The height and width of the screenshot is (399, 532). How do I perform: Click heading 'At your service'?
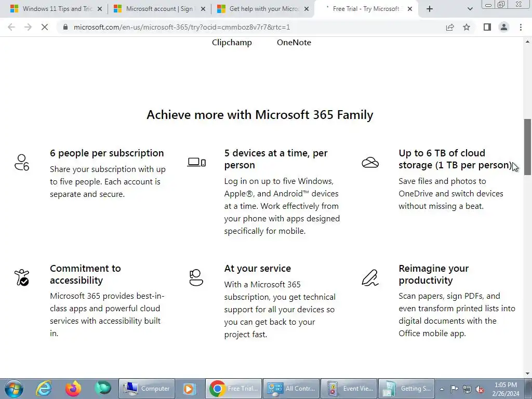(258, 269)
